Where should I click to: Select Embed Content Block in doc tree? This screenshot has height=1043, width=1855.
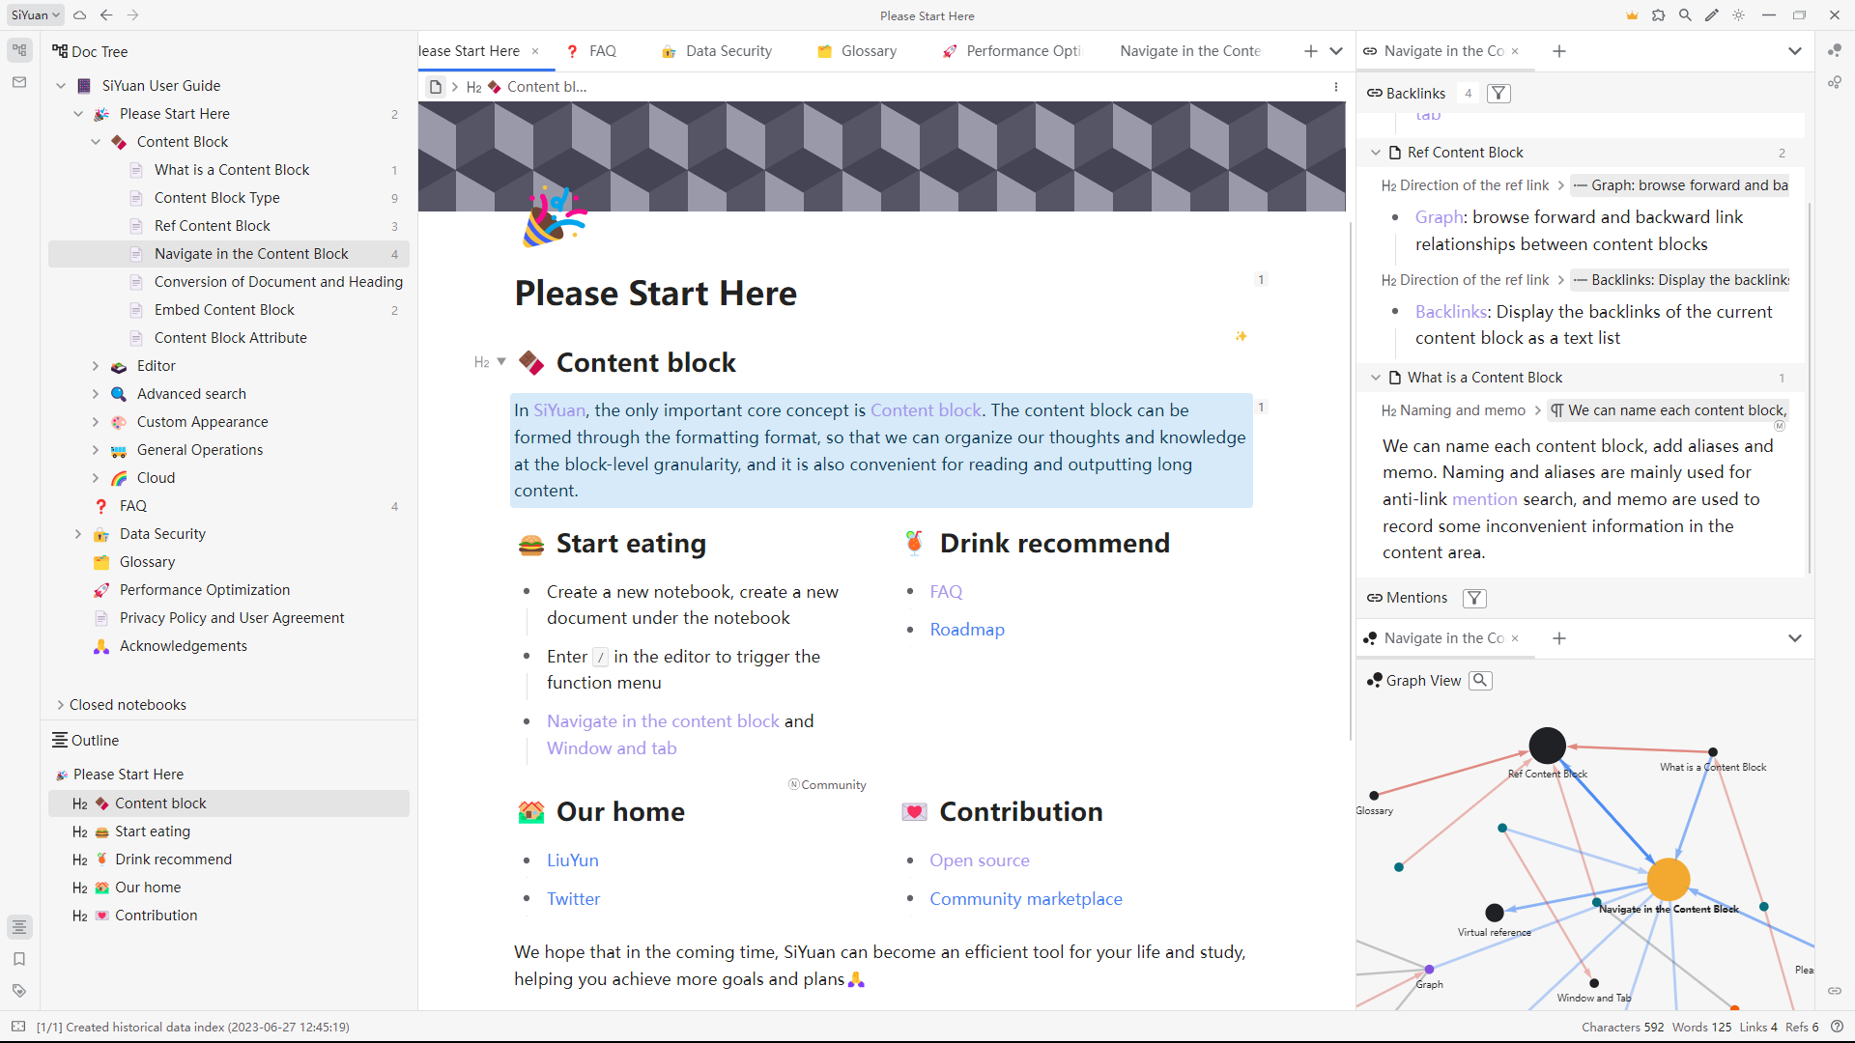[x=224, y=310]
